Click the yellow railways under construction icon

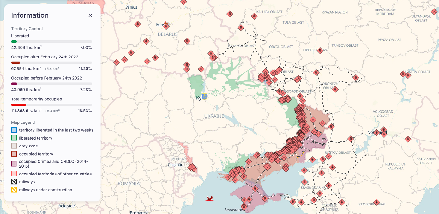(14, 190)
